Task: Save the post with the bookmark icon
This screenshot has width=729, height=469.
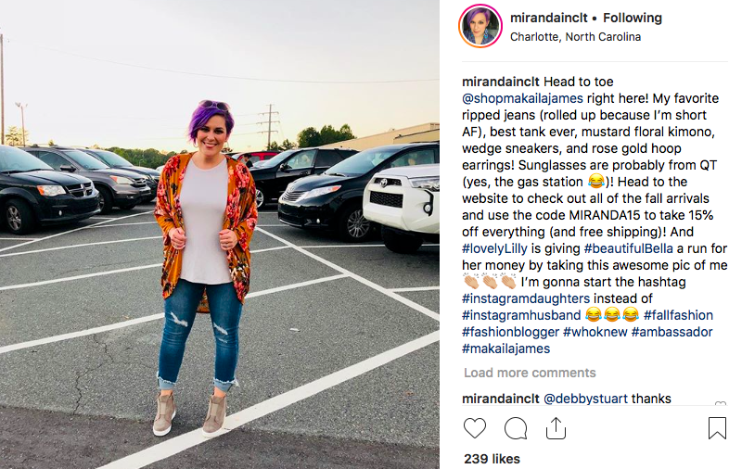Action: click(x=717, y=427)
